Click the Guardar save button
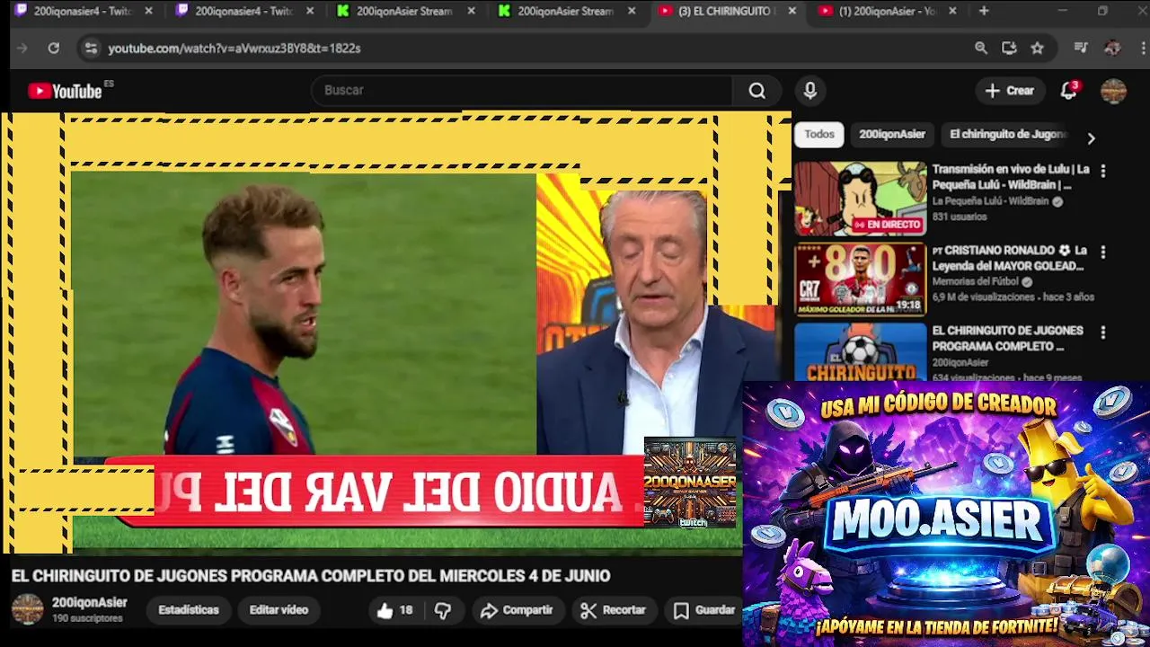 pos(704,610)
